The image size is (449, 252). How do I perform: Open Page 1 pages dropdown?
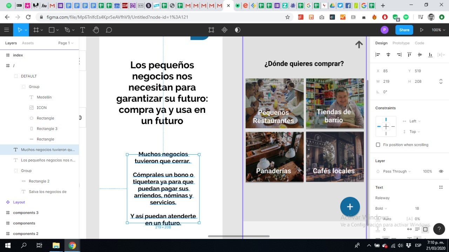click(66, 43)
